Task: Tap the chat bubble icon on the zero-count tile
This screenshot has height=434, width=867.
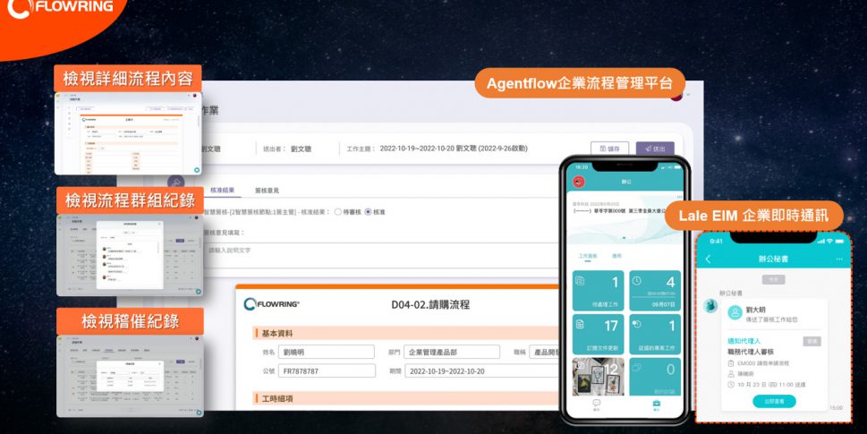Action: click(x=637, y=367)
